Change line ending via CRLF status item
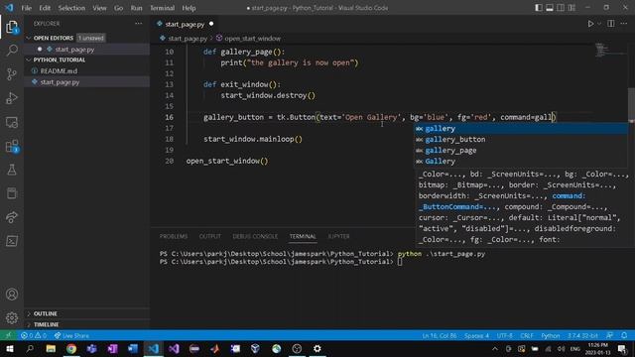Image resolution: width=635 pixels, height=357 pixels. tap(527, 335)
